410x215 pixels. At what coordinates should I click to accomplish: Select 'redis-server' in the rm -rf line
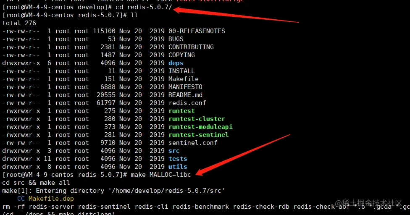[51, 207]
